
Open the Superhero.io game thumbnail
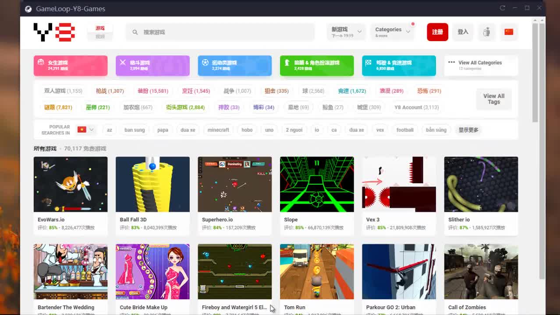pyautogui.click(x=235, y=184)
